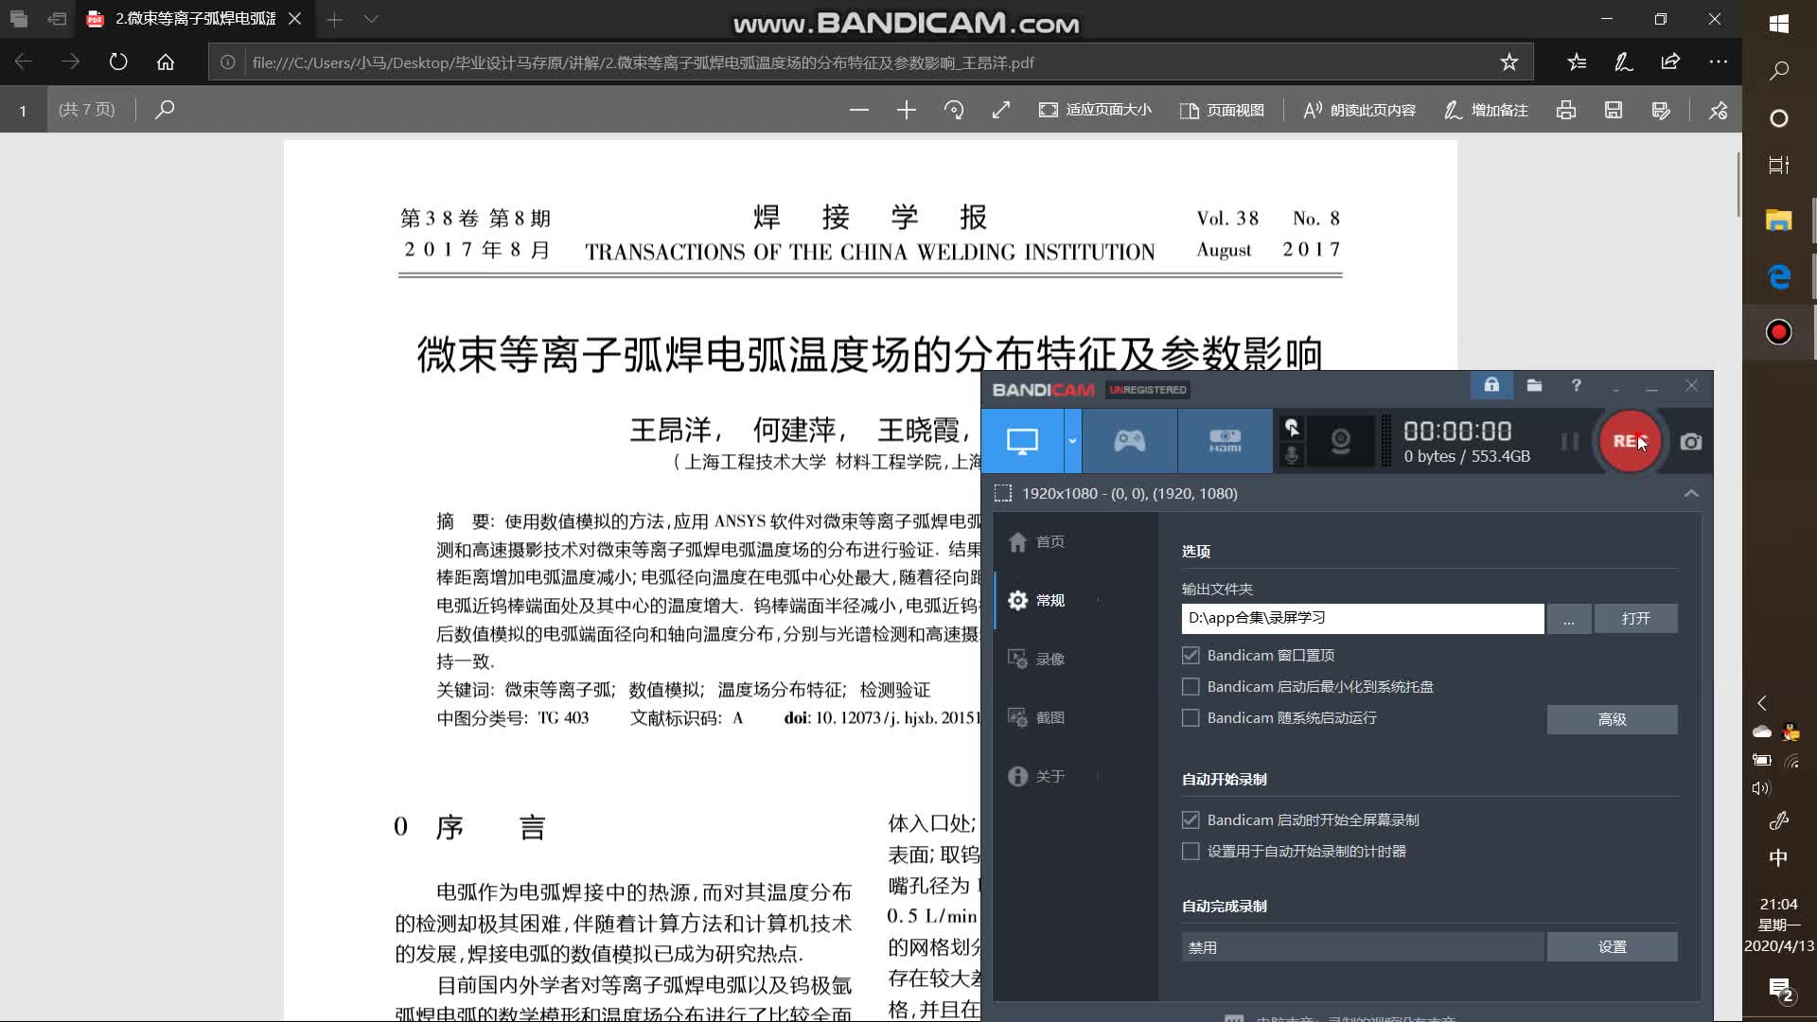Check 设置用于自动开始录制的计时器

pyautogui.click(x=1191, y=851)
